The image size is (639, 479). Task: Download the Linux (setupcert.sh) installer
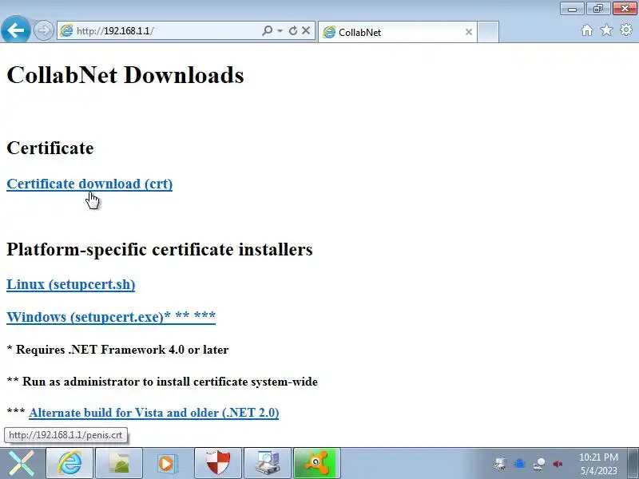tap(71, 284)
